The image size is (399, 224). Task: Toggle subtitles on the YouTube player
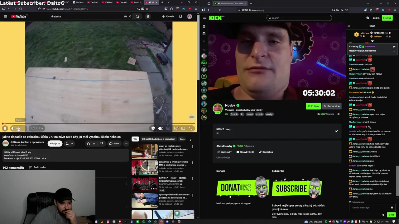(168, 128)
